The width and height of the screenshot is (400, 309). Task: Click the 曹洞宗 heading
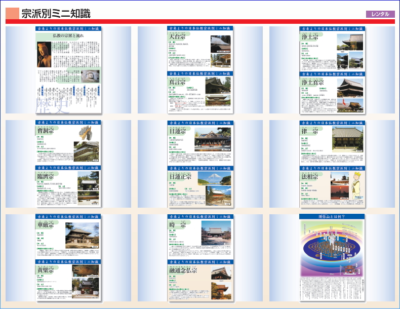click(x=46, y=131)
